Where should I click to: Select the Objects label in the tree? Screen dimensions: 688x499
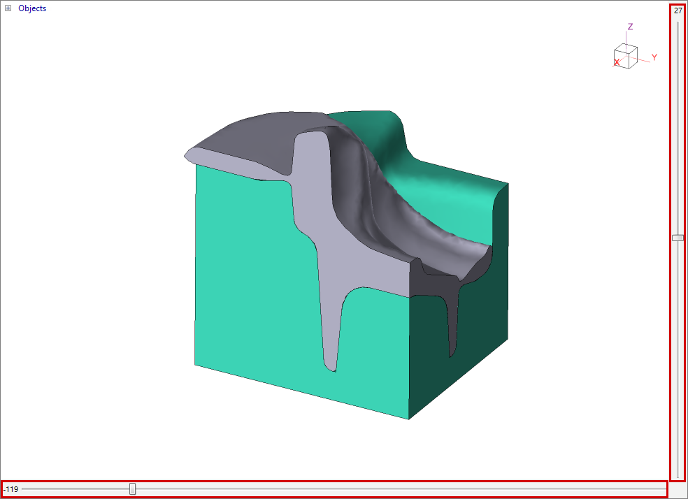[32, 8]
